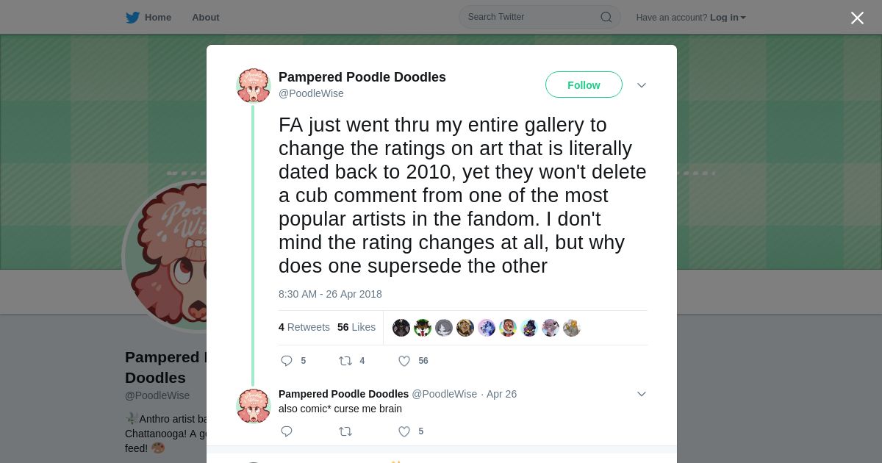Open the Pampered Poodle Doodles avatar in header
This screenshot has height=463, width=882.
tap(254, 85)
